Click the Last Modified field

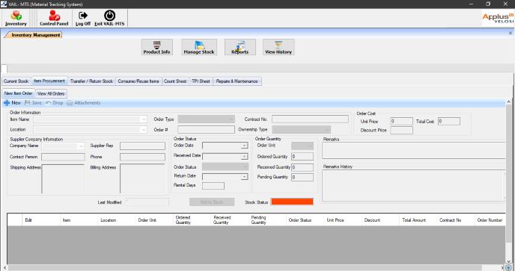147,202
